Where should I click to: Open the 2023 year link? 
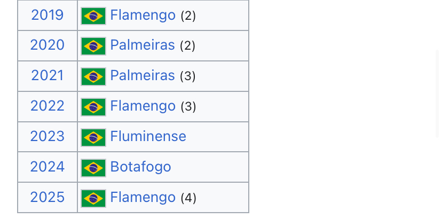(x=48, y=136)
